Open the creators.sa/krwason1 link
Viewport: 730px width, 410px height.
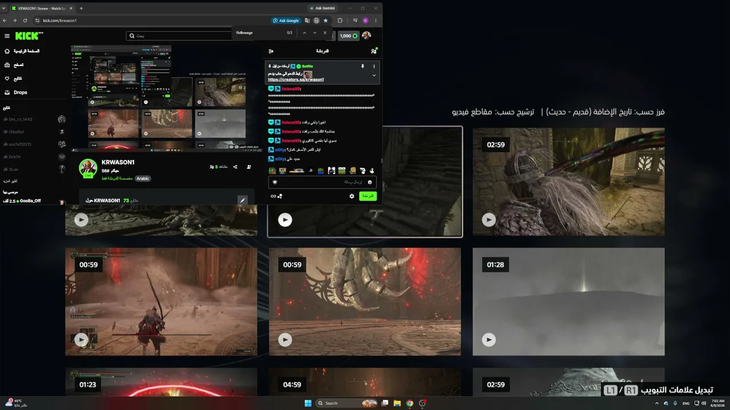(x=296, y=80)
